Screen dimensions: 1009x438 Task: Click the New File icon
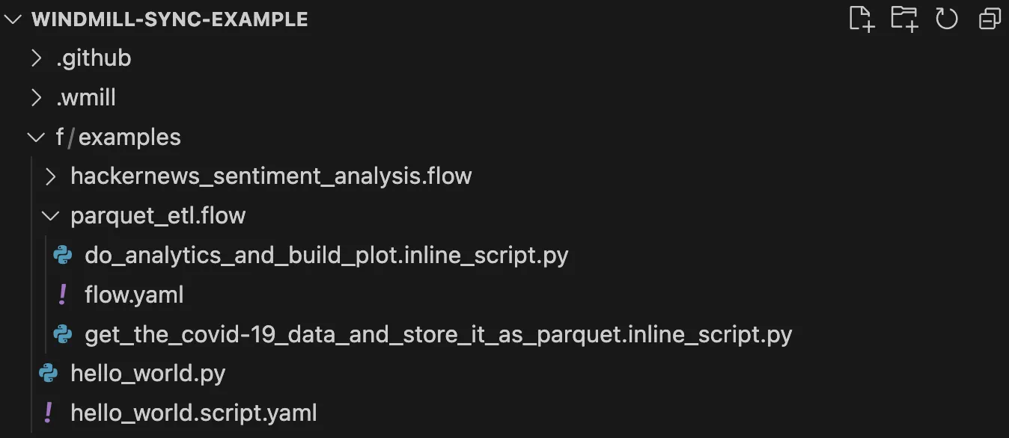pyautogui.click(x=862, y=19)
